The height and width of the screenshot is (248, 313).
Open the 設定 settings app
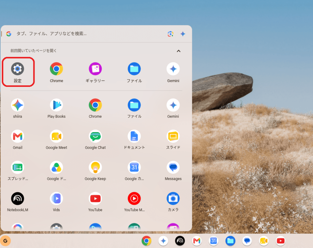(x=17, y=72)
